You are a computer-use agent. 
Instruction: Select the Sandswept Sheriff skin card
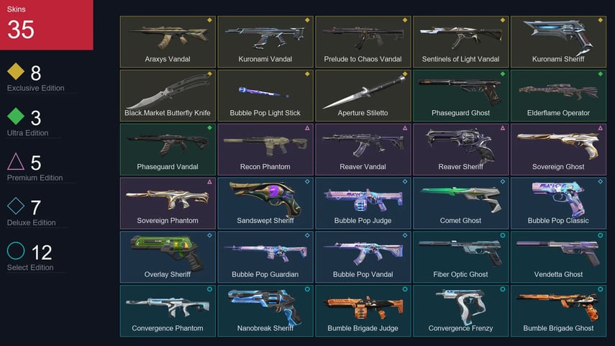(265, 203)
